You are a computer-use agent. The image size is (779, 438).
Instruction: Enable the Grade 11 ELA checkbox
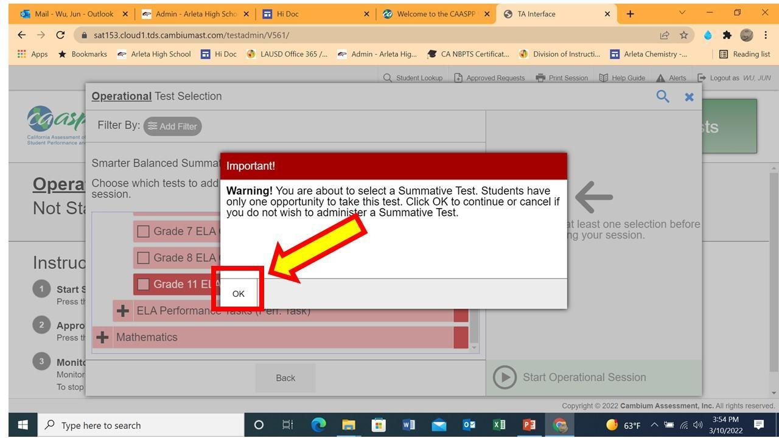pyautogui.click(x=144, y=284)
